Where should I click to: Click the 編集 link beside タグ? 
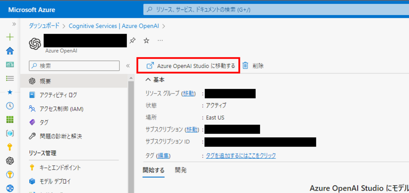point(163,156)
